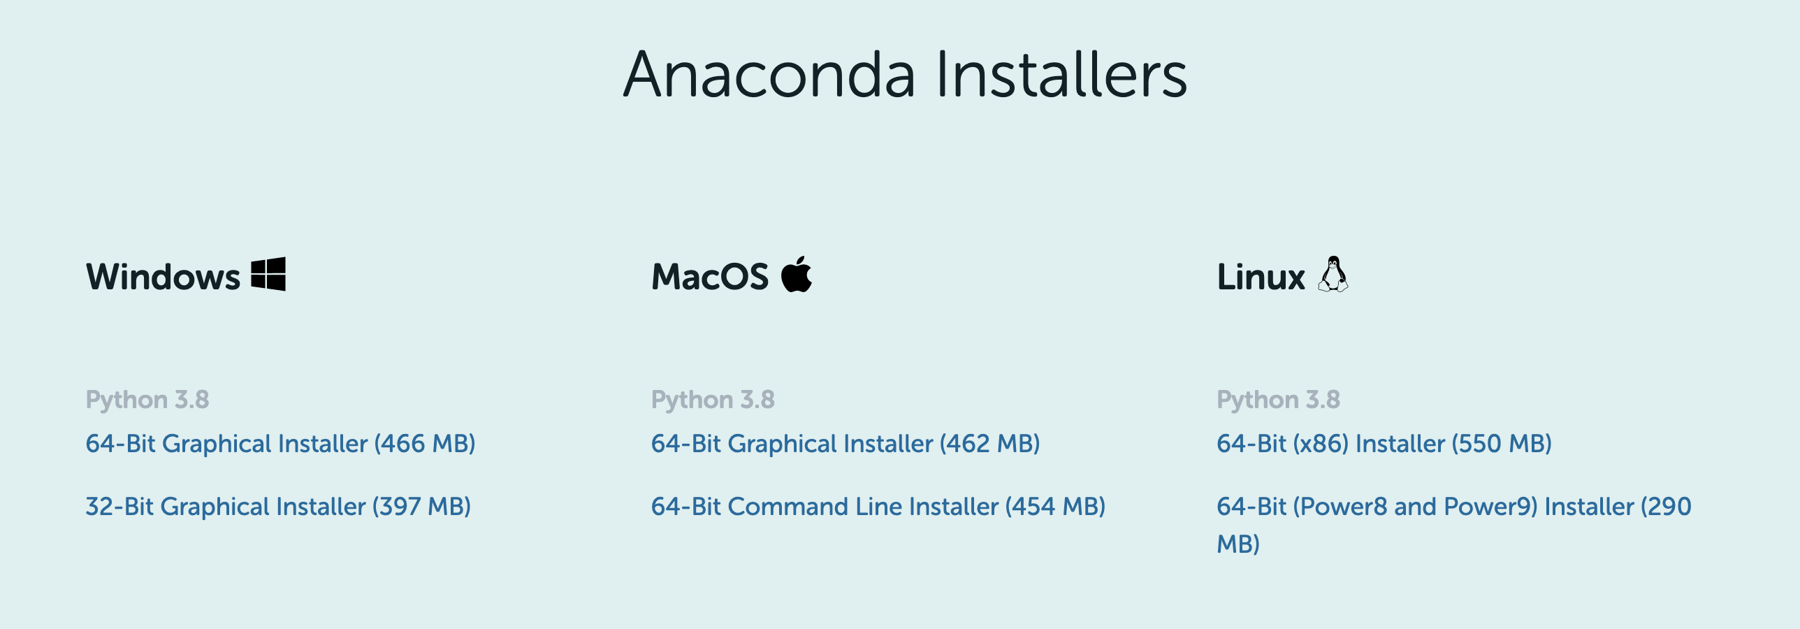Select the MacOS section heading text
Image resolution: width=1800 pixels, height=629 pixels.
click(710, 276)
